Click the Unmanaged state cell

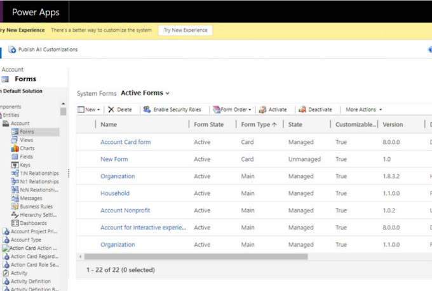tap(304, 159)
